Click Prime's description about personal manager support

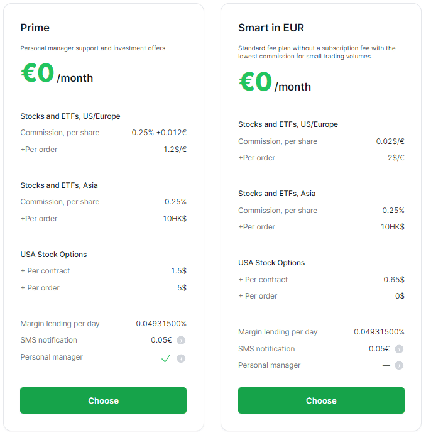click(x=92, y=48)
